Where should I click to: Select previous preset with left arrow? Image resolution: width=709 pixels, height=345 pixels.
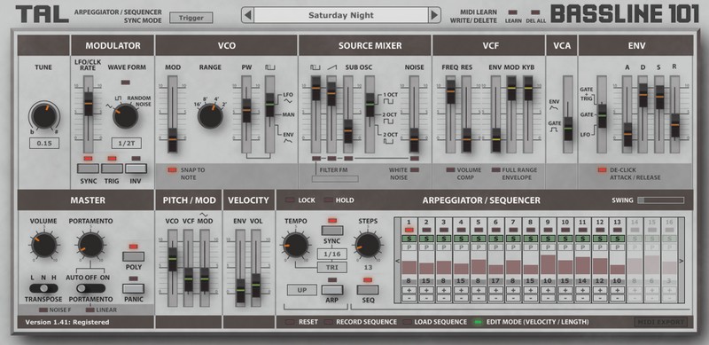[x=247, y=15]
